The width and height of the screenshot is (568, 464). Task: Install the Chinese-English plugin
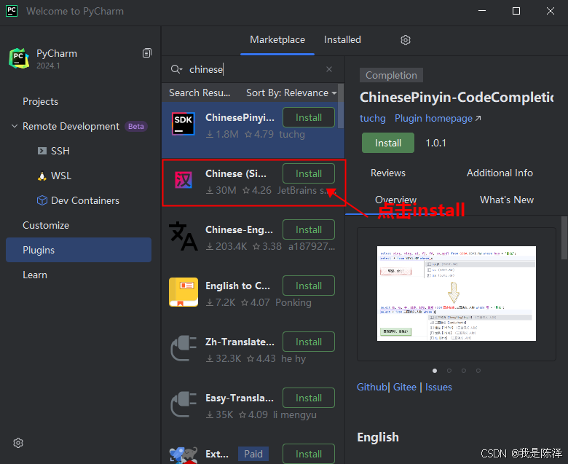point(309,229)
